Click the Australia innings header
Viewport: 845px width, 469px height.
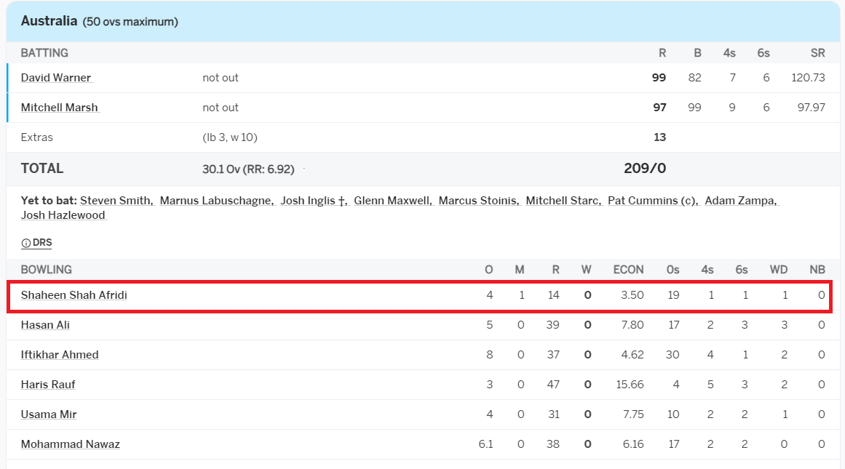coord(423,22)
